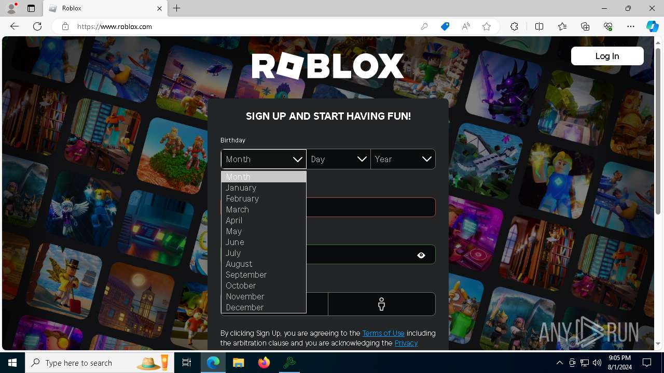Screen dimensions: 664x373
Task: Open Favorites list icon
Action: click(x=562, y=26)
